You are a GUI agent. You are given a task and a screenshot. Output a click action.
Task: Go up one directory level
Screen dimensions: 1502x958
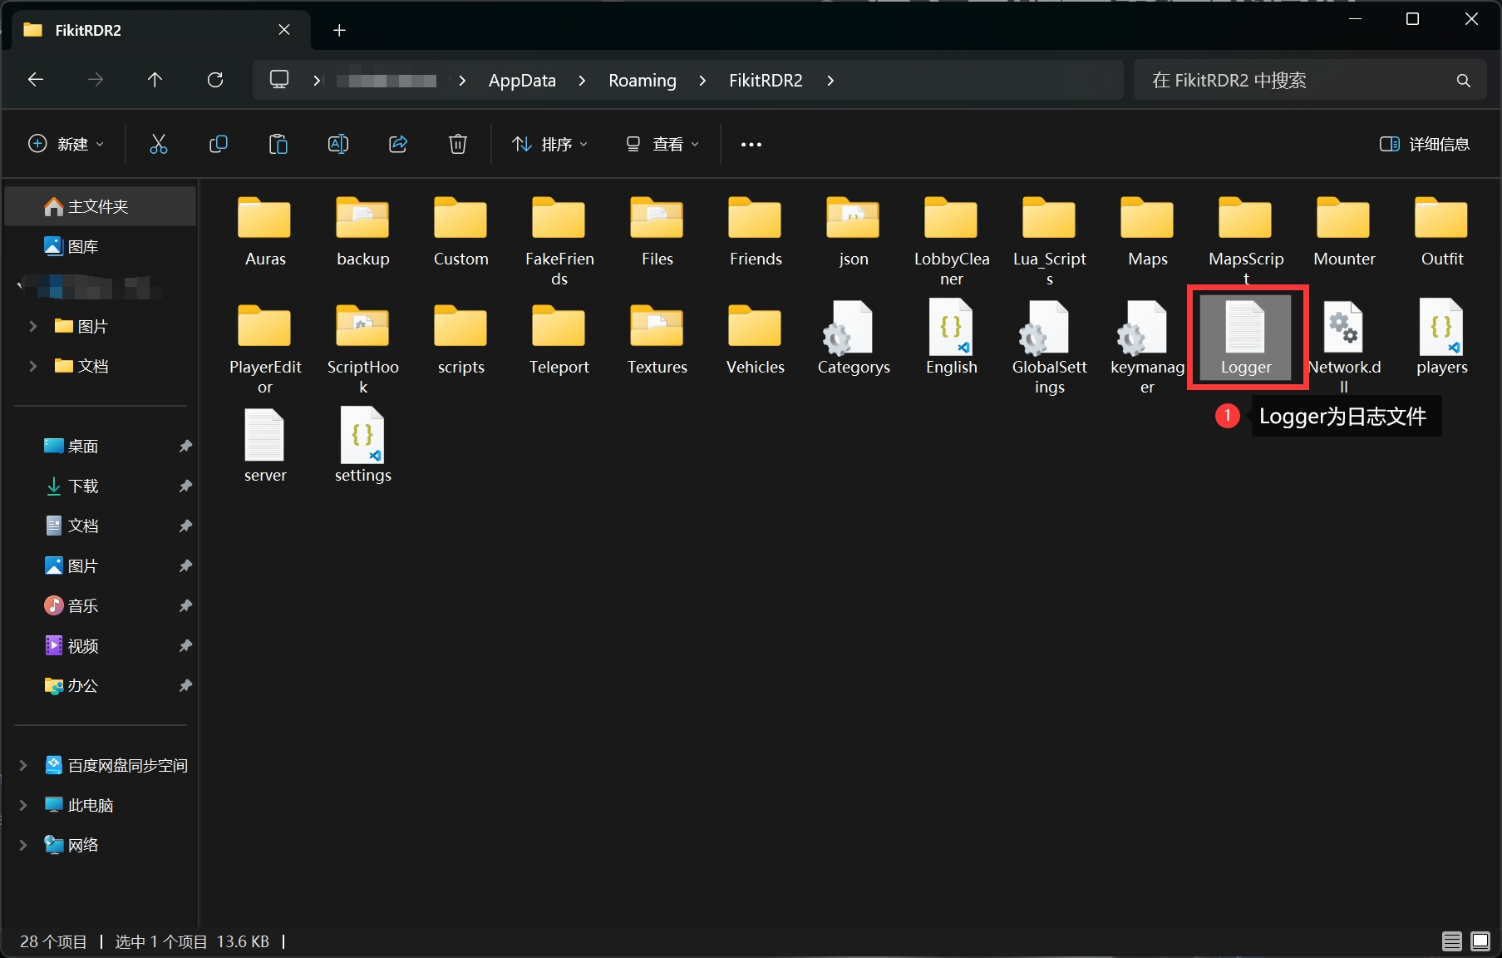pos(155,80)
